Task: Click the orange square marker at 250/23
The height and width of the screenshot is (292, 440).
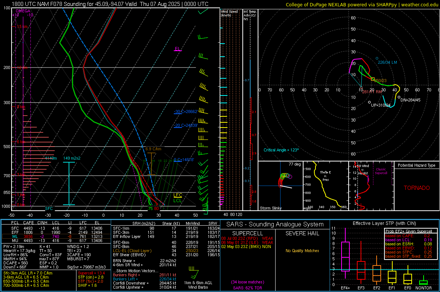Action: click(x=373, y=79)
